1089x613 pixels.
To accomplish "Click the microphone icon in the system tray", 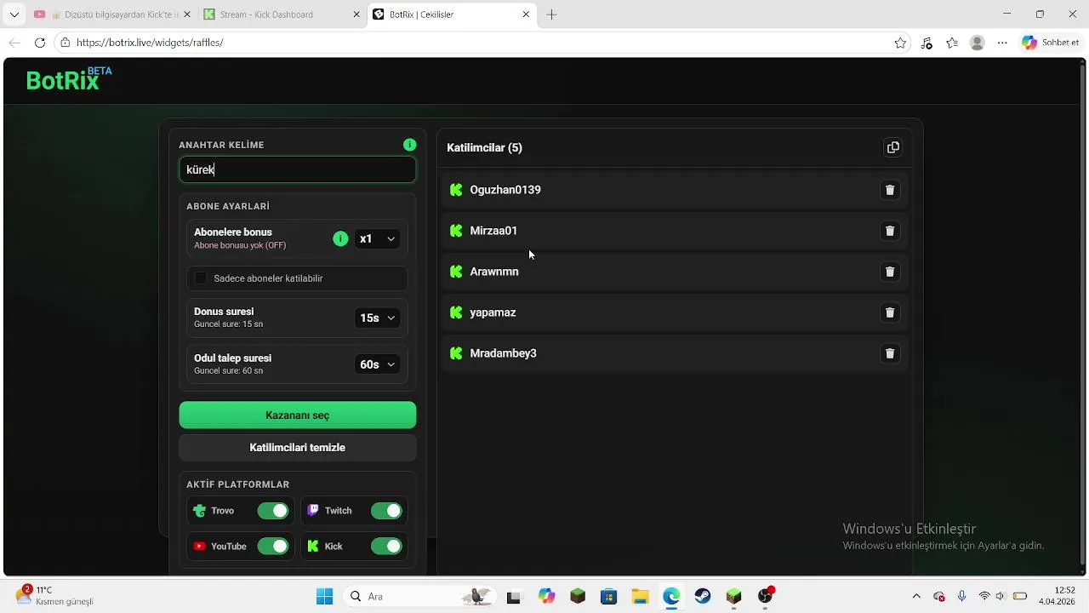I will [x=961, y=596].
